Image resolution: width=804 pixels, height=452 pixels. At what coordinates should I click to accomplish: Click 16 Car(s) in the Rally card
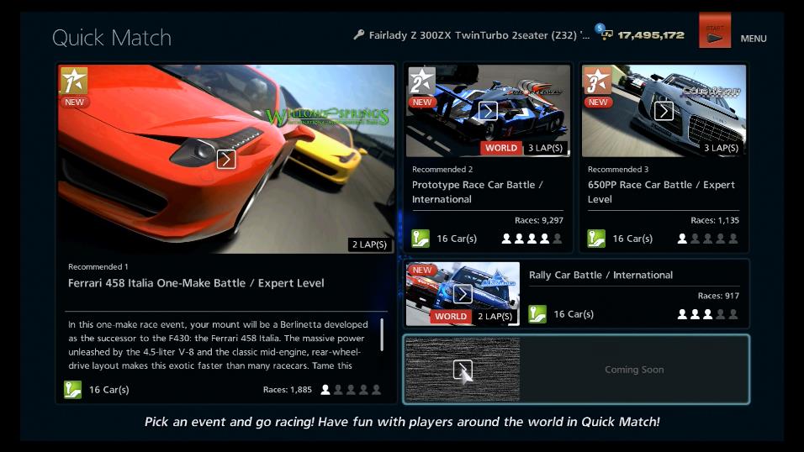tap(574, 314)
